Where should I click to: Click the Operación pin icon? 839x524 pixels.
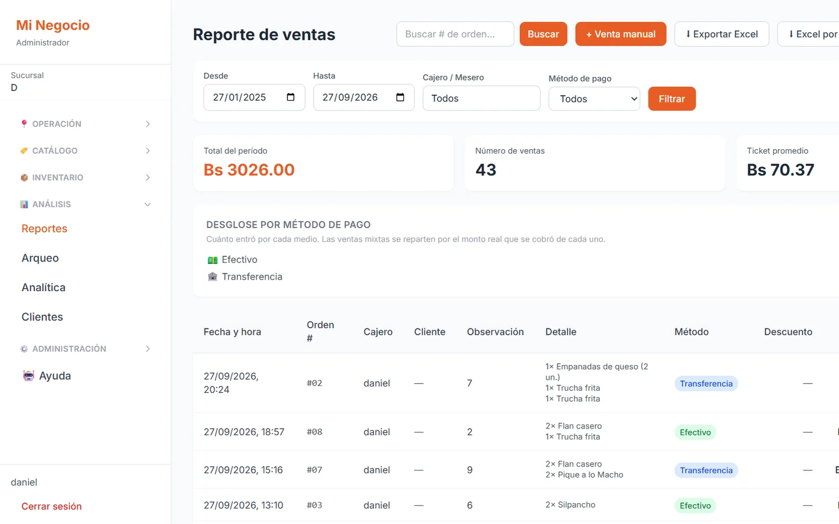(24, 124)
